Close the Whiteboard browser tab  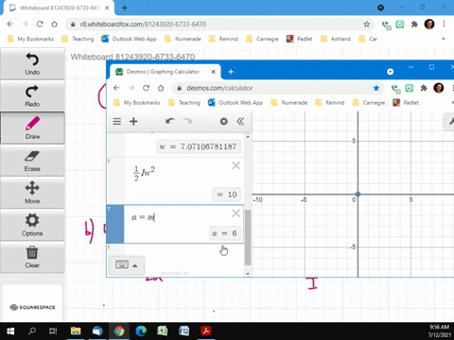[x=107, y=8]
